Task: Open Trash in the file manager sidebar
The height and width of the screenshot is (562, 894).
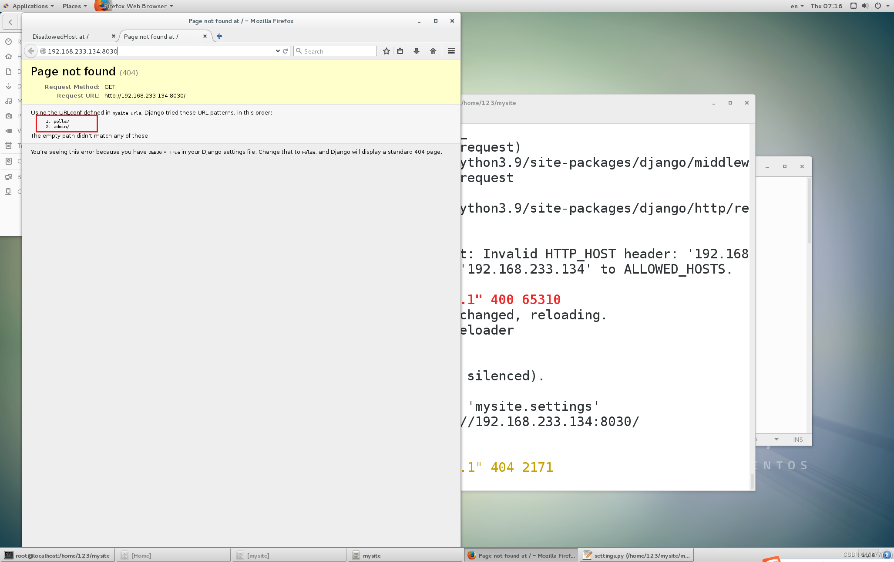Action: [9, 146]
